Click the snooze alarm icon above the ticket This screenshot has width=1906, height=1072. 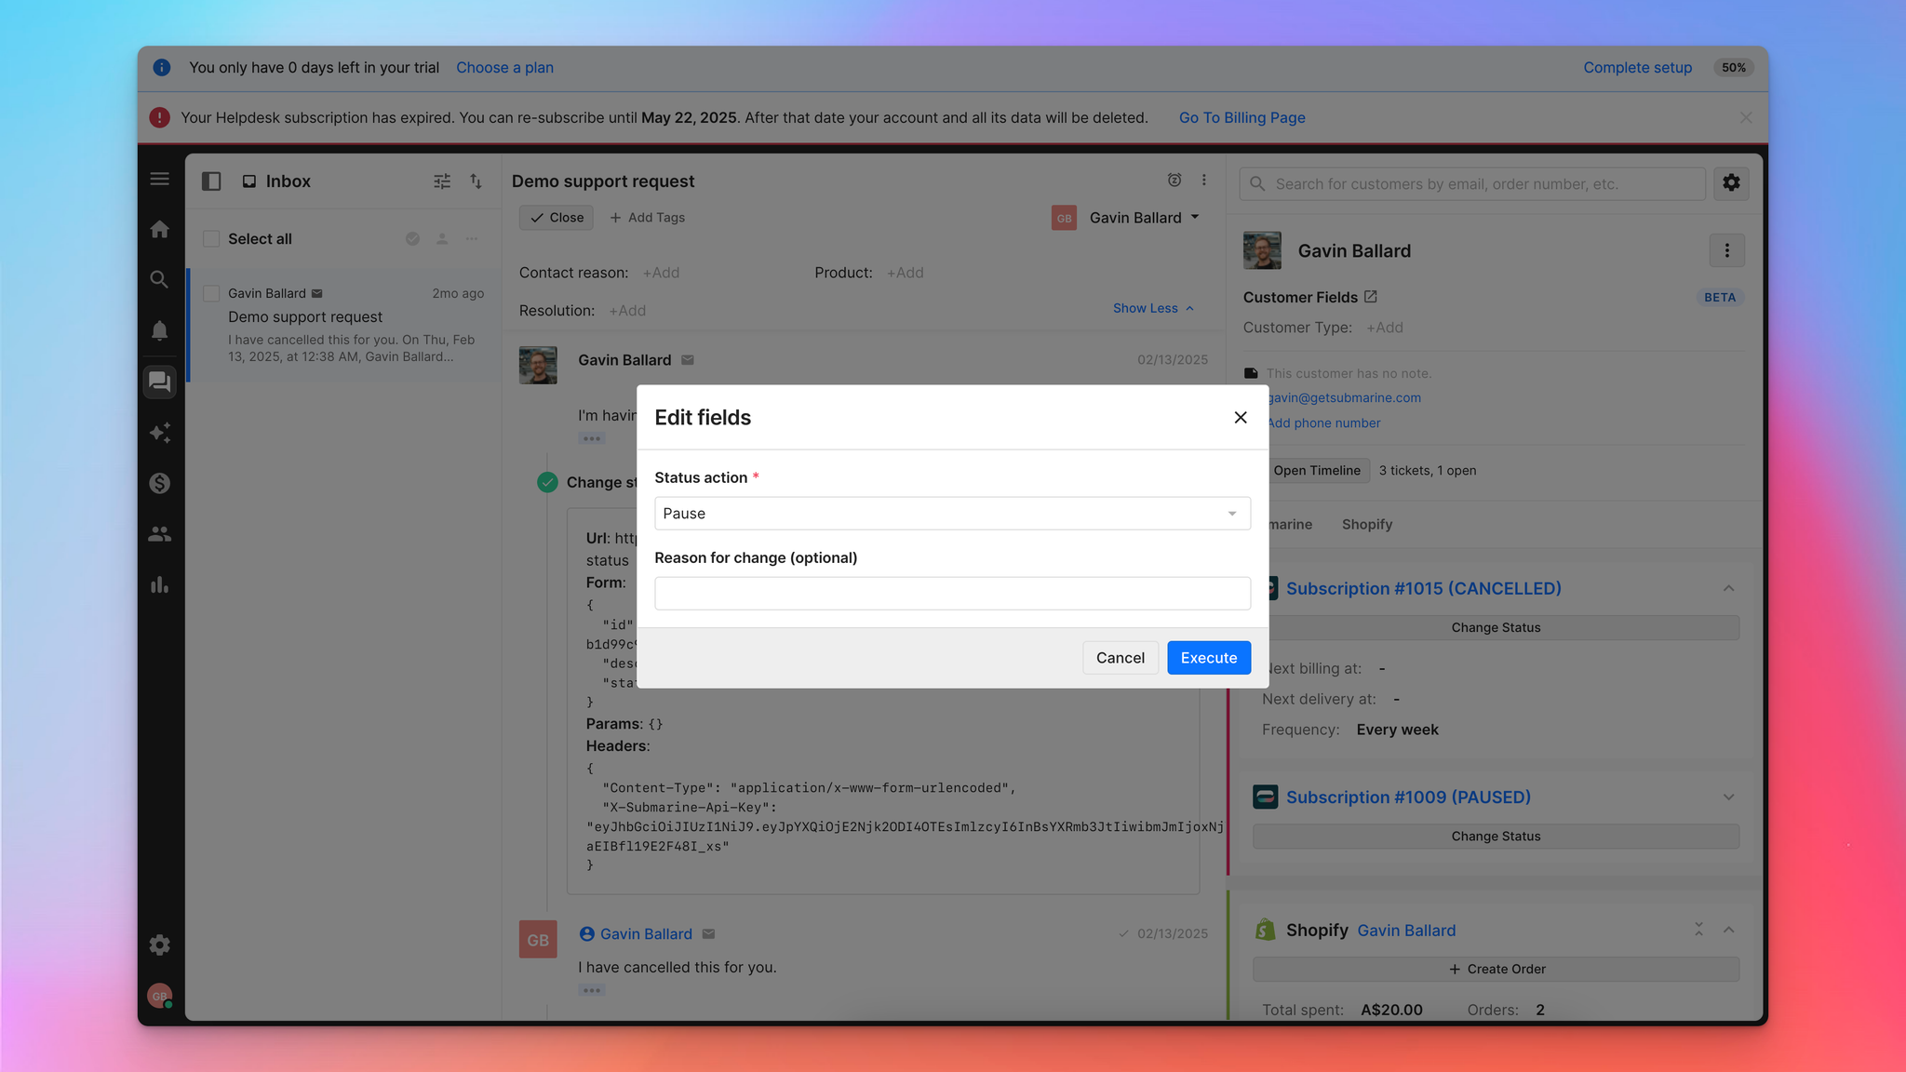click(x=1174, y=180)
